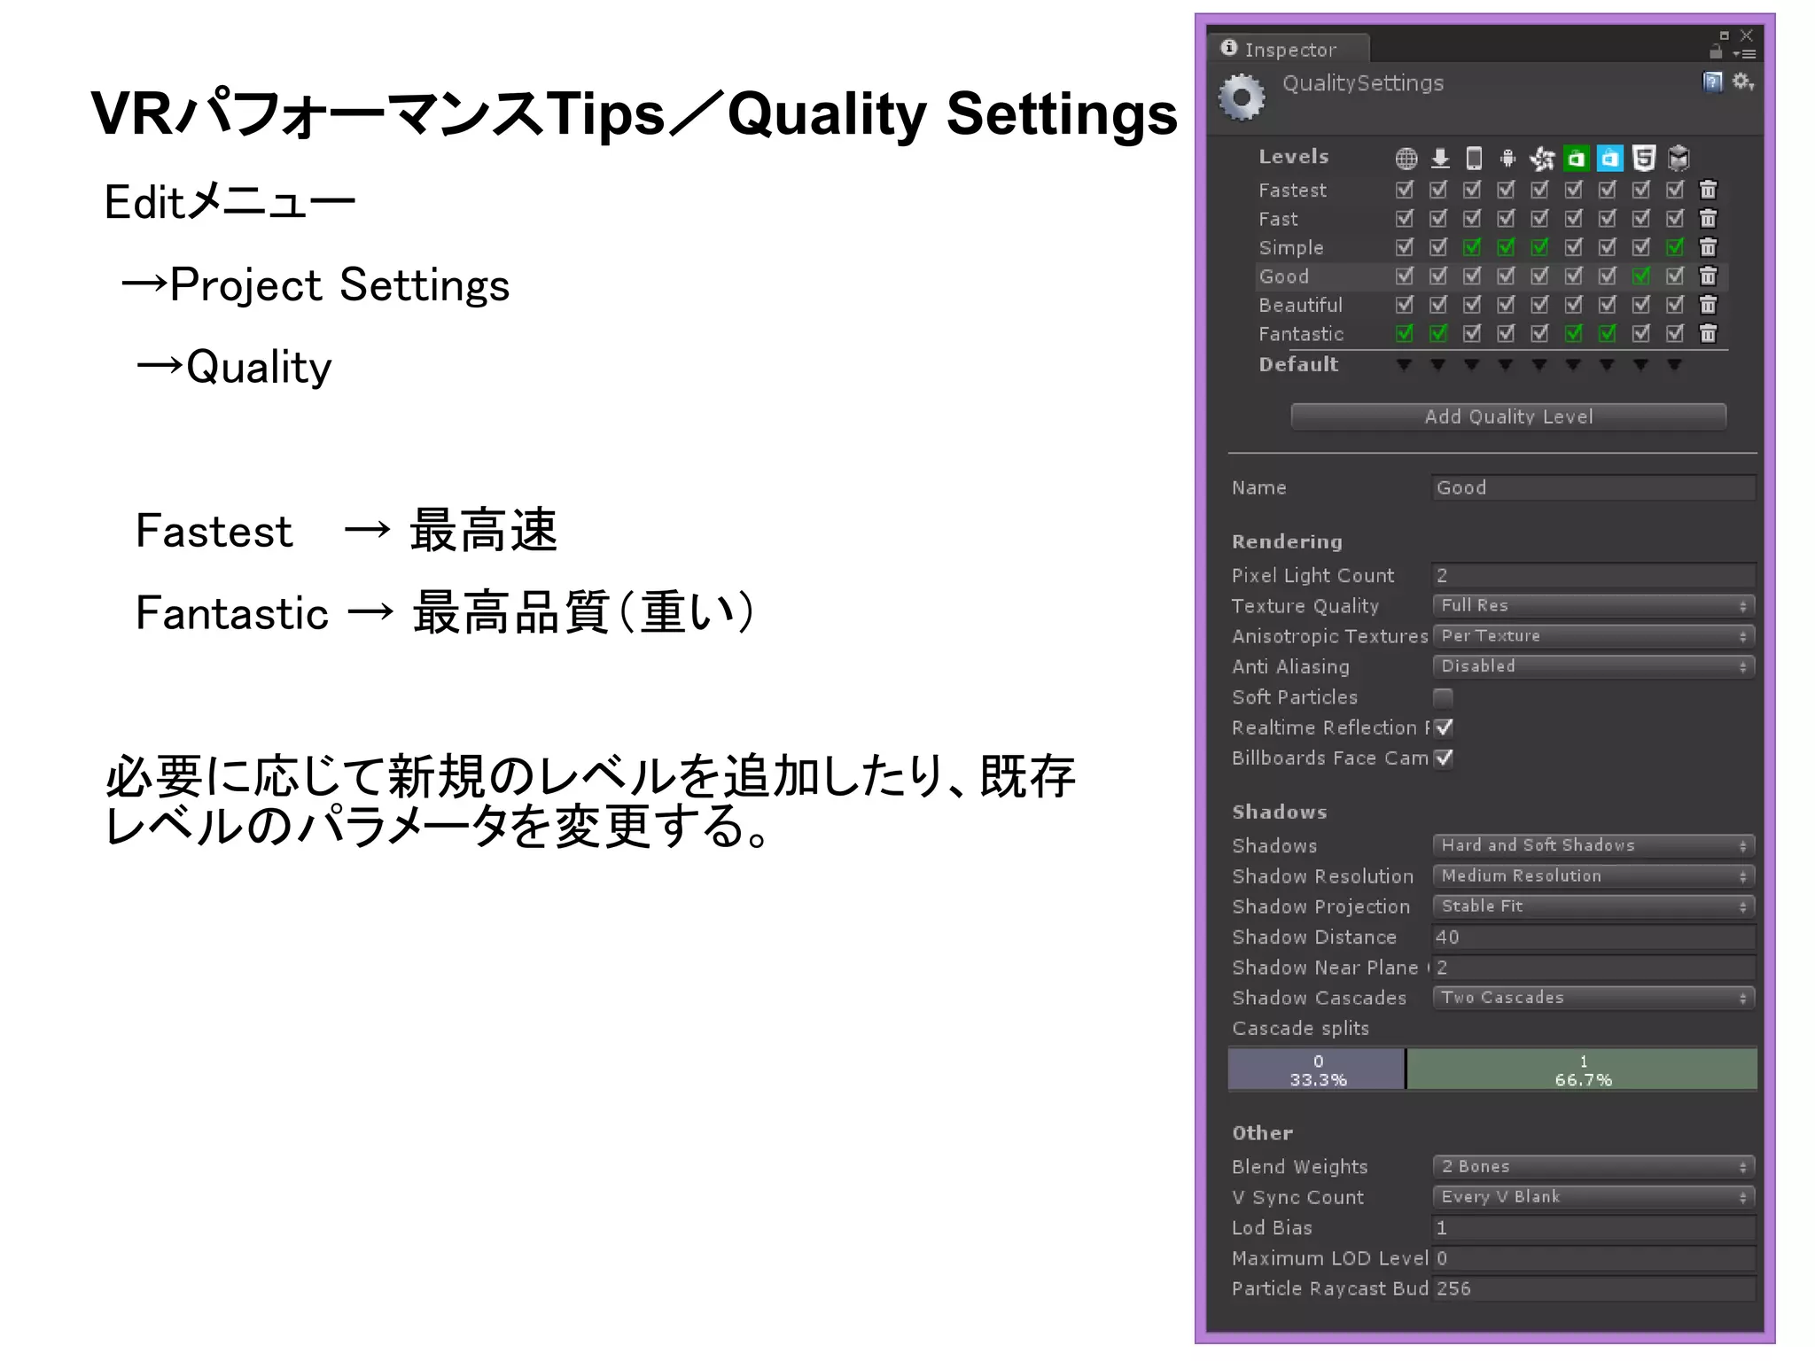Image resolution: width=1815 pixels, height=1361 pixels.
Task: Delete the Fast quality level with trash icon
Action: [1708, 218]
